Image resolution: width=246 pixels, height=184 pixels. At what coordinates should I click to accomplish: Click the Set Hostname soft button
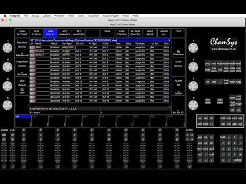(178, 53)
